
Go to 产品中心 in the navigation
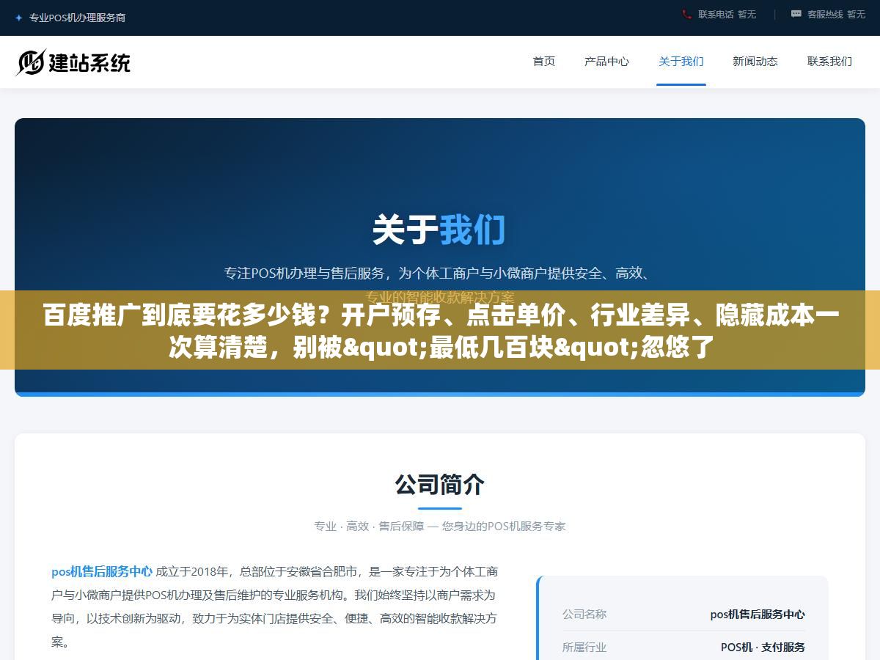coord(606,62)
